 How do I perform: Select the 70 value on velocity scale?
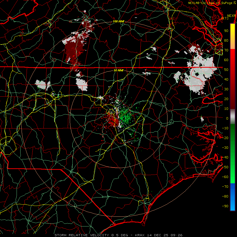pyautogui.click(x=226, y=50)
